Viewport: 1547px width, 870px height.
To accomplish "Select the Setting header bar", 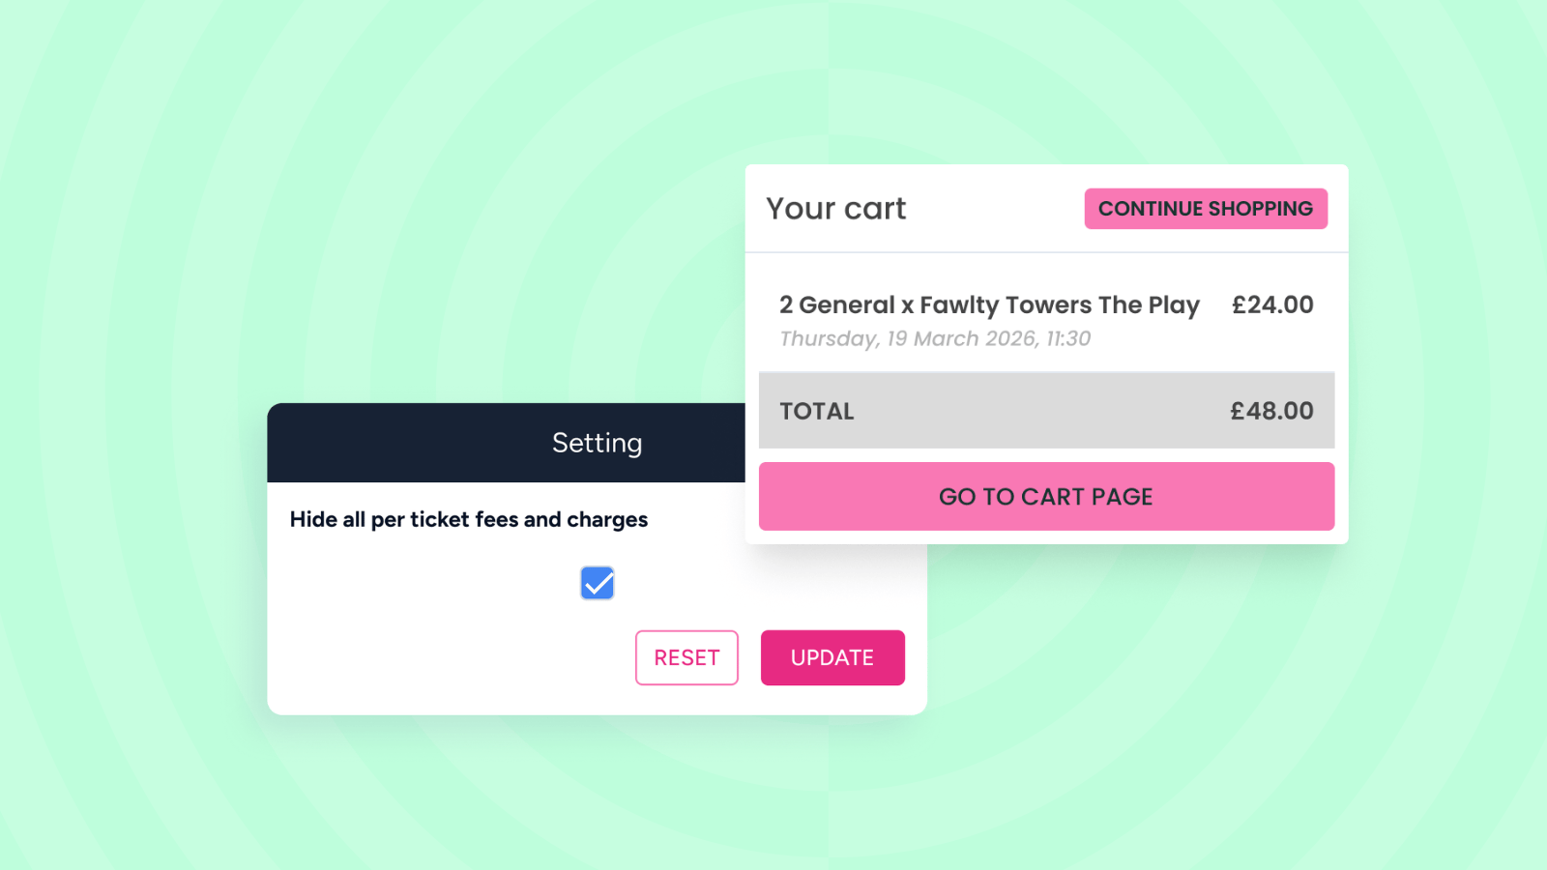I will coord(507,443).
